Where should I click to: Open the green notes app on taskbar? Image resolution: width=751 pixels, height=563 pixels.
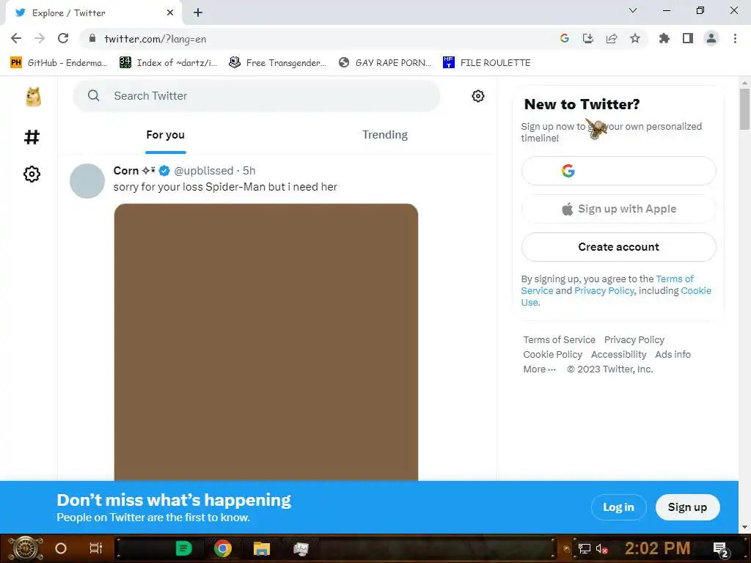[183, 548]
